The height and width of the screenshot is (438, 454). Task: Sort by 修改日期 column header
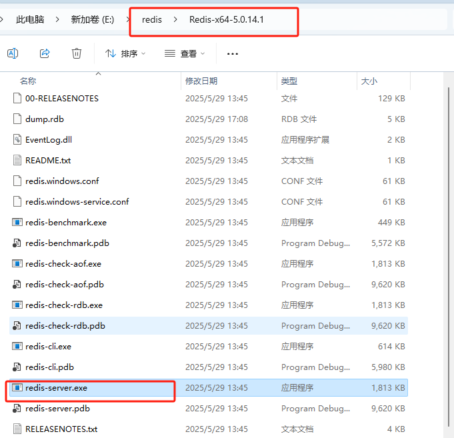tap(201, 81)
